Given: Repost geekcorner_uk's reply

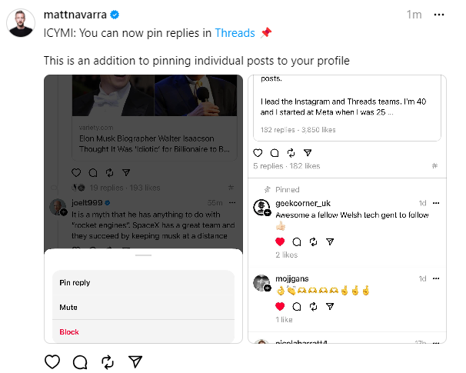Looking at the screenshot, I should 313,241.
